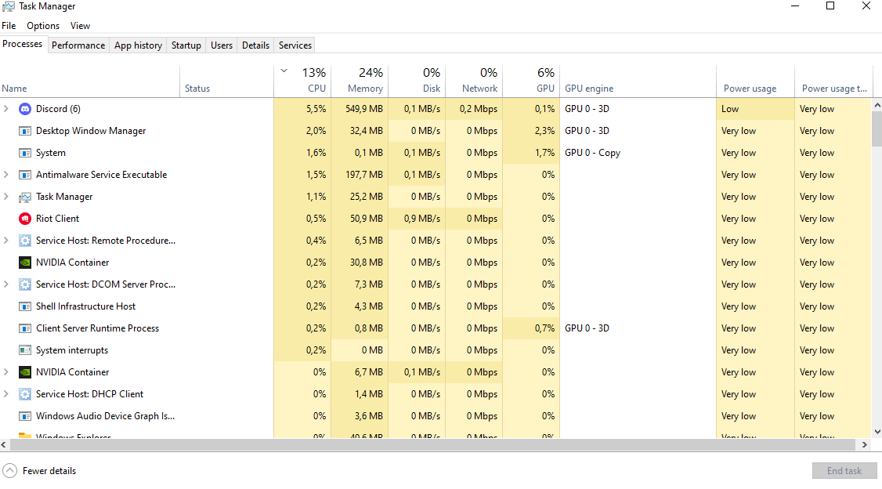Click the System interrupts icon
Screen dimensions: 882x489
pos(25,350)
